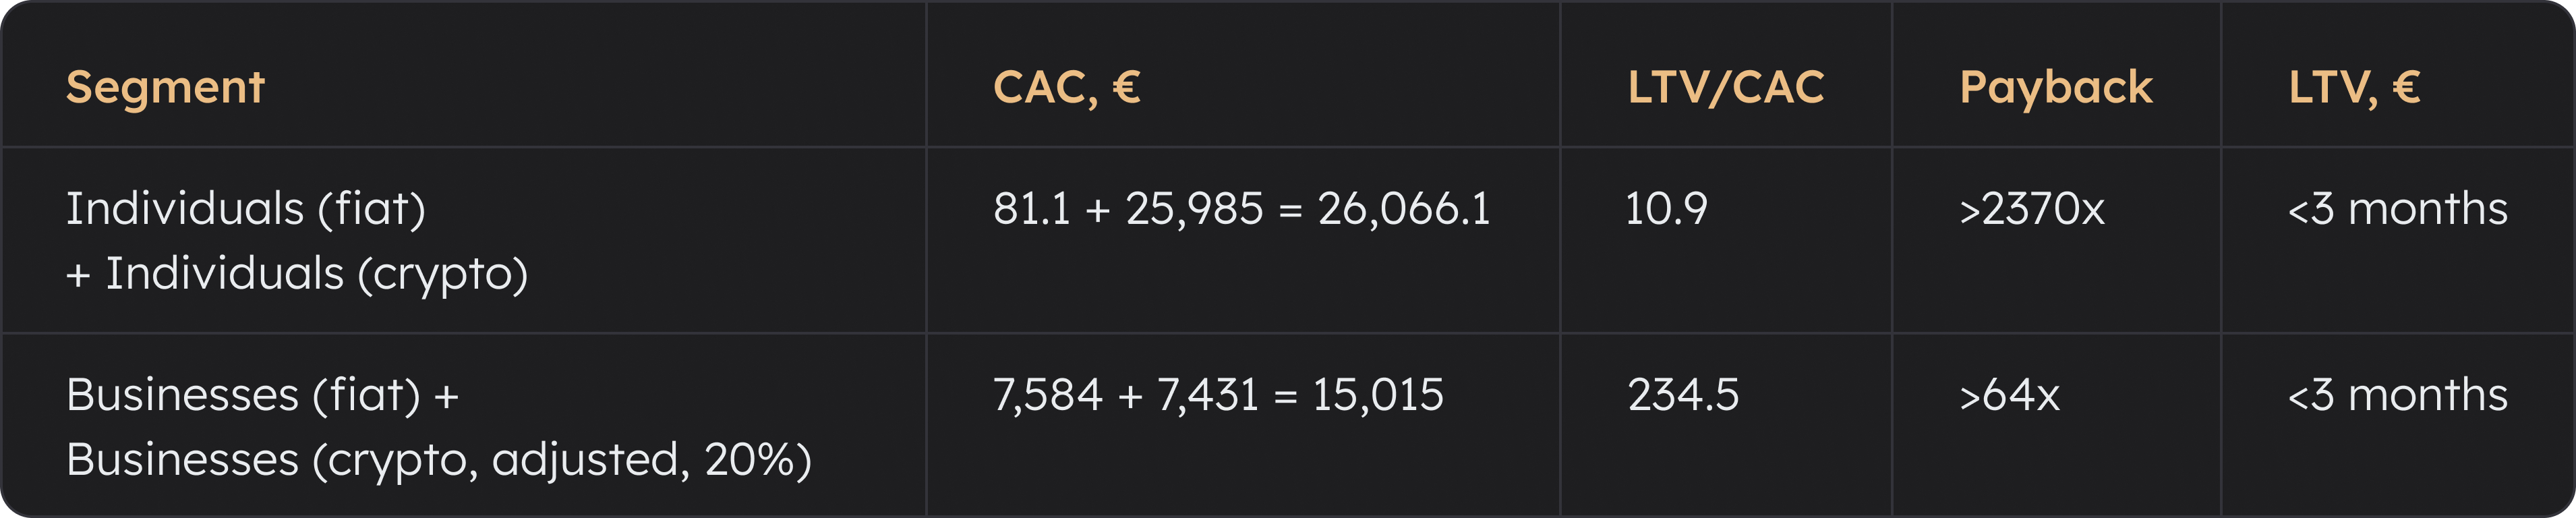Click the Individuals row <3 months cell
This screenshot has width=2576, height=518.
[x=2397, y=209]
